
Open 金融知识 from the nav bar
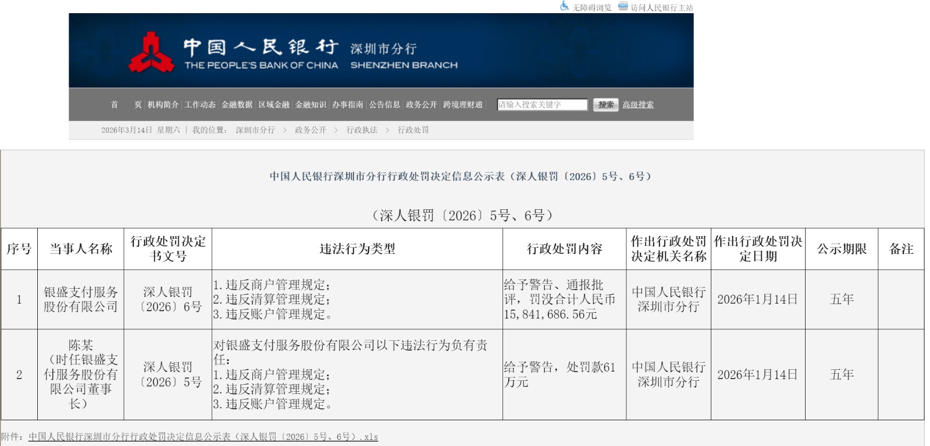tap(311, 105)
